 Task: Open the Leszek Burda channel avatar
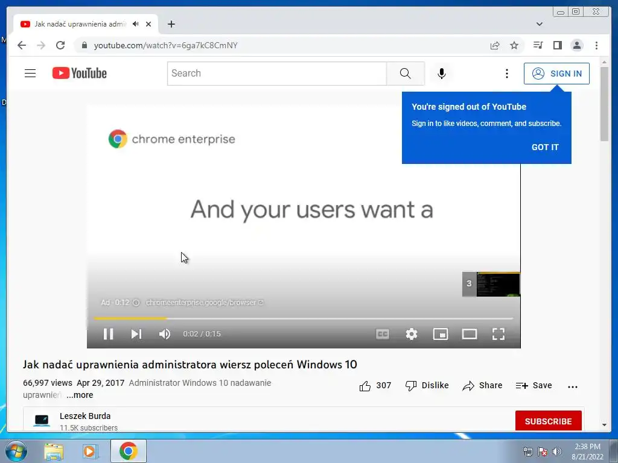42,420
